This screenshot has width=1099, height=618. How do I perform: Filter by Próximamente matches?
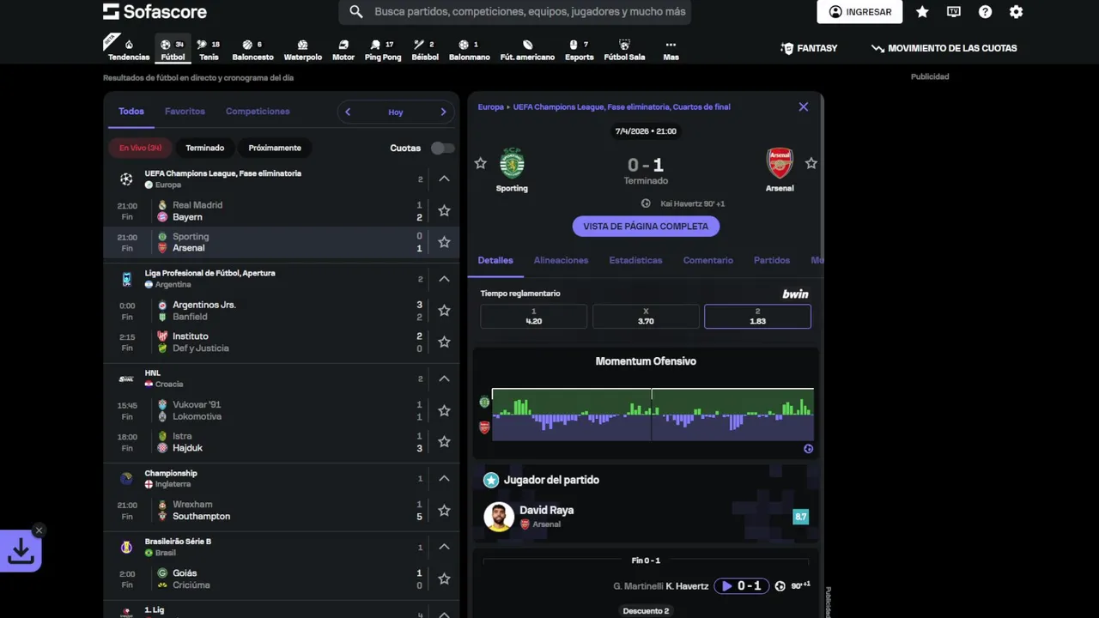tap(275, 148)
